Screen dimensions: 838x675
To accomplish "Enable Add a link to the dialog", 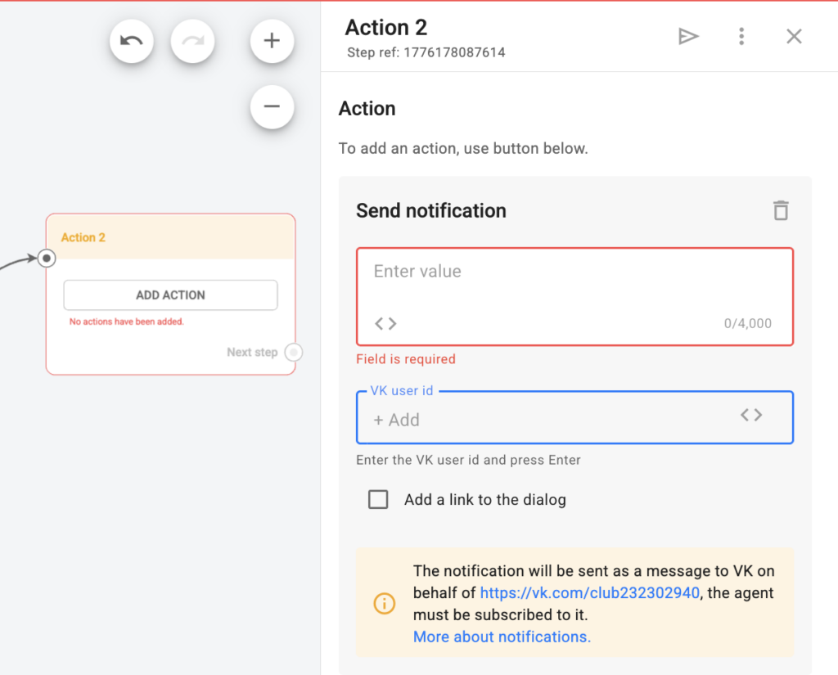I will (x=378, y=499).
